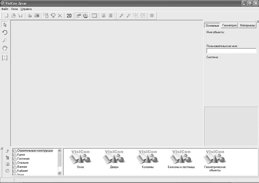Image resolution: width=259 pixels, height=183 pixels.
Task: Toggle the 2D view mode button
Action: pyautogui.click(x=69, y=15)
